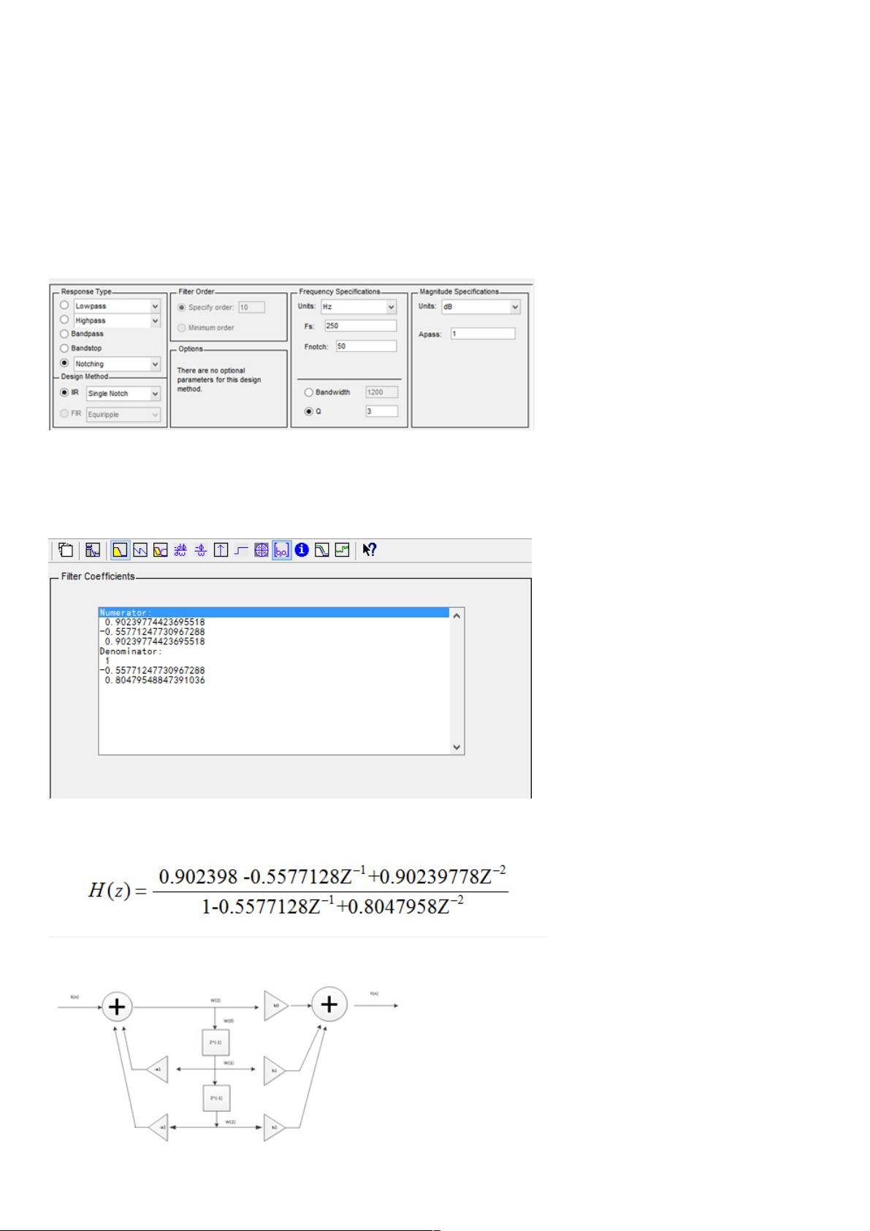This screenshot has height=1231, width=870.
Task: Open the Single Notch design method dropdown
Action: click(x=155, y=394)
